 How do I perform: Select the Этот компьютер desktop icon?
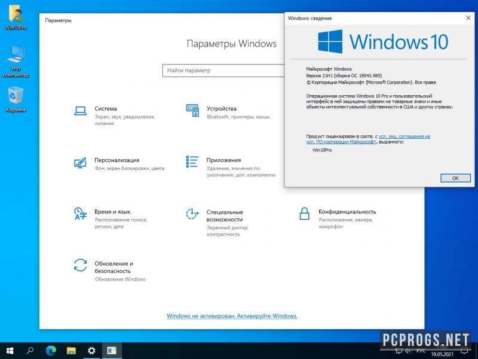coord(16,62)
